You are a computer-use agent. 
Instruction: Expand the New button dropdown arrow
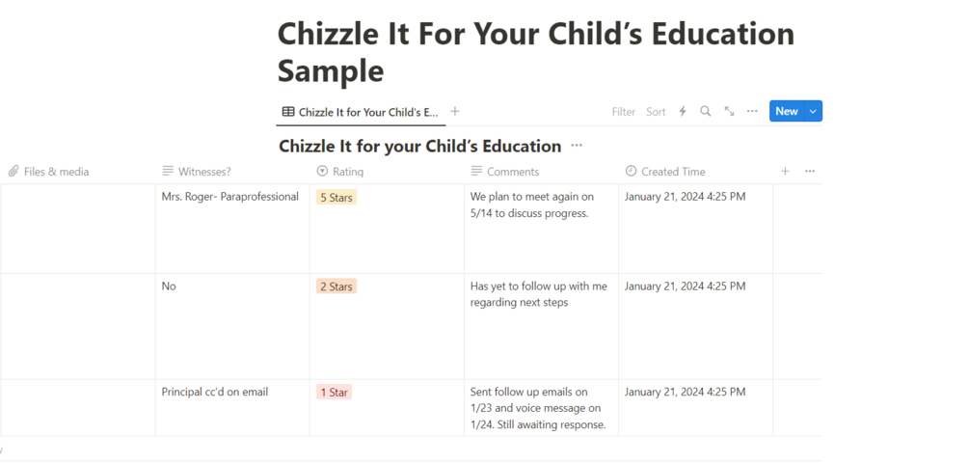[x=813, y=112]
